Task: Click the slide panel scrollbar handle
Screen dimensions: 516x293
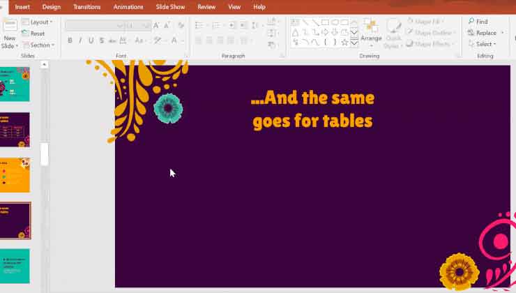Action: point(45,154)
